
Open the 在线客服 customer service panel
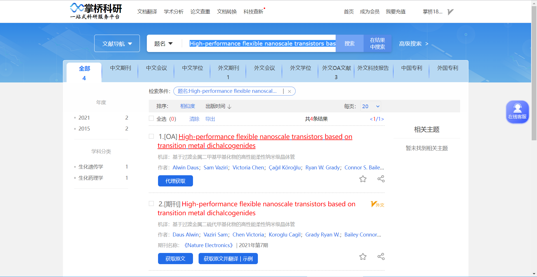click(517, 112)
